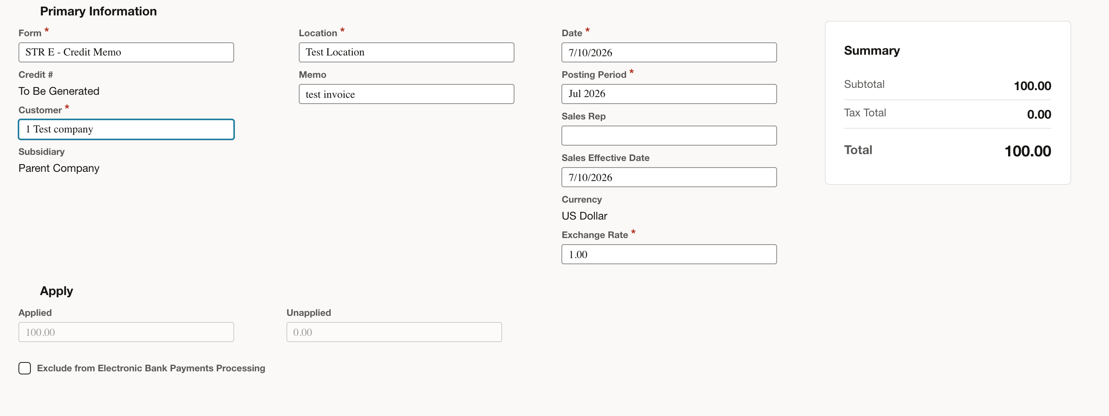
Task: Click the Summary panel heading
Action: (x=872, y=51)
